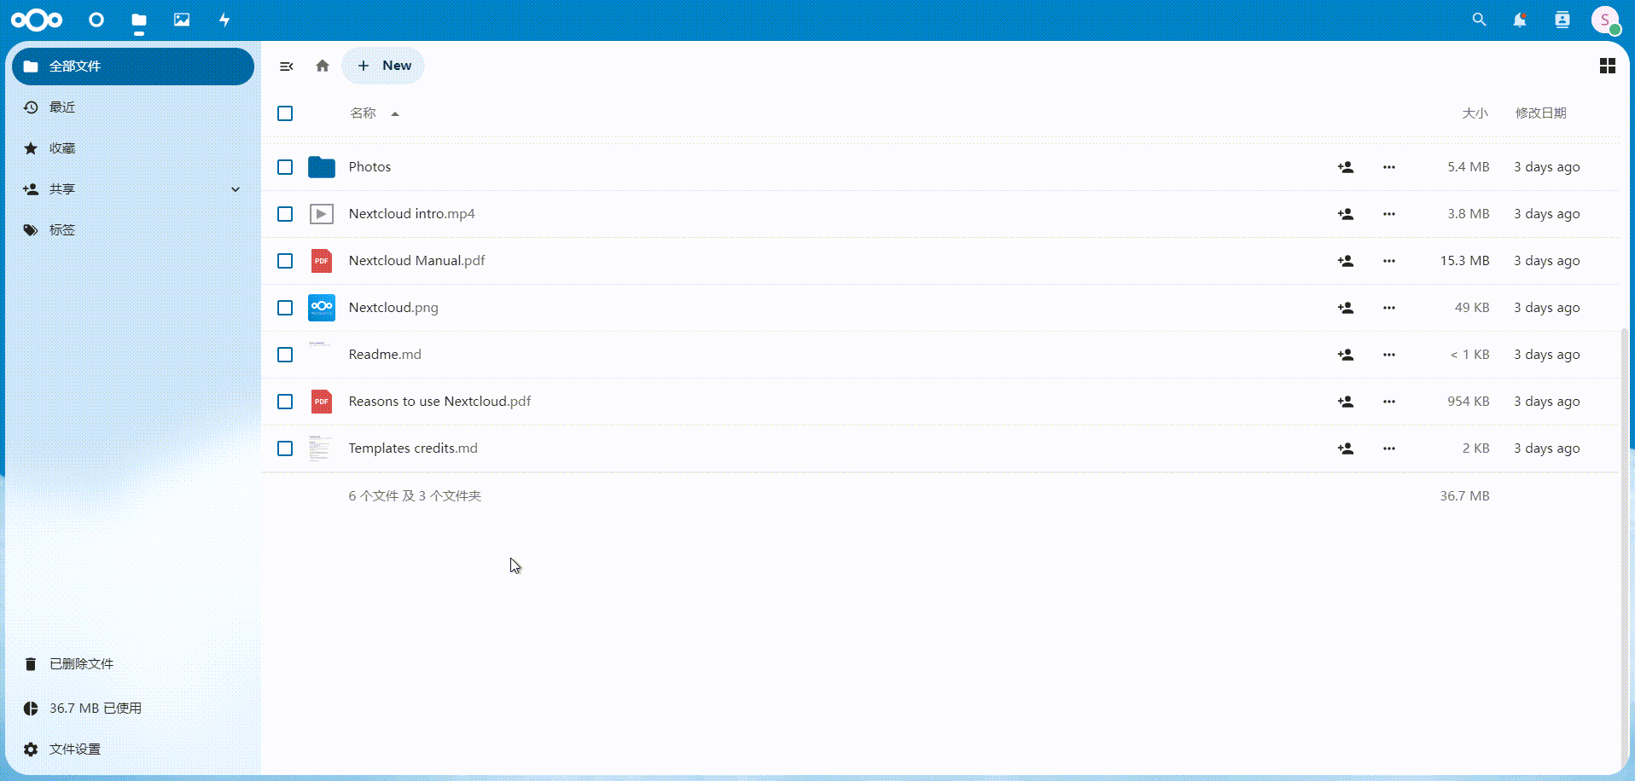The image size is (1635, 781).
Task: Click the Nextcloud intro.mp4 video icon
Action: coord(322,214)
